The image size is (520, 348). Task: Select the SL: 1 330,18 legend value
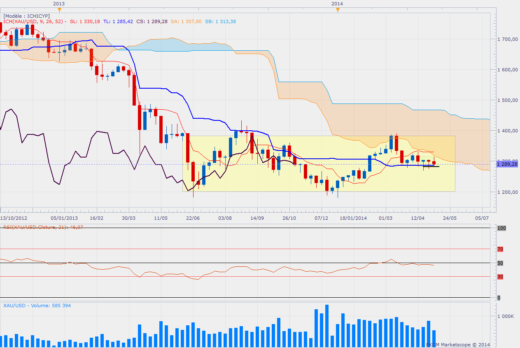(x=85, y=21)
